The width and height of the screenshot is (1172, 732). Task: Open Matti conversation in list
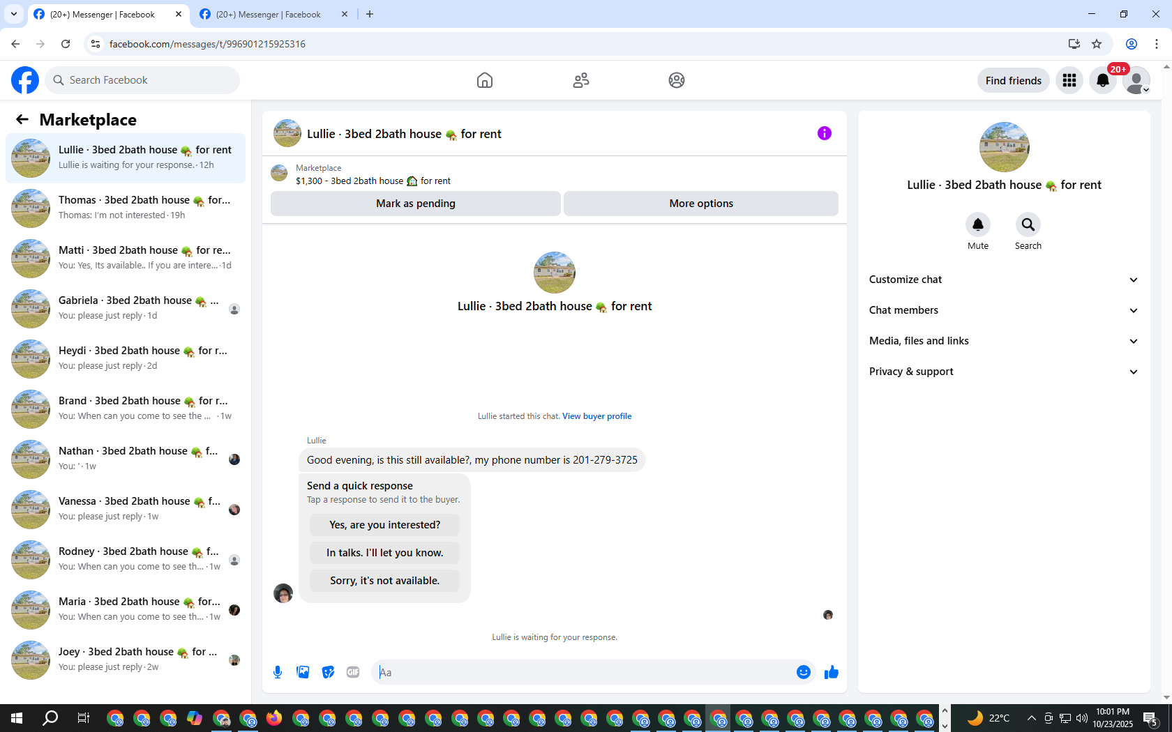tap(126, 259)
